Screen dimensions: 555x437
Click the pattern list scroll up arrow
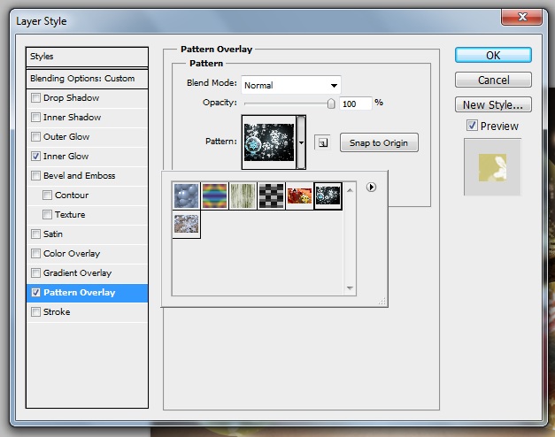pyautogui.click(x=350, y=190)
